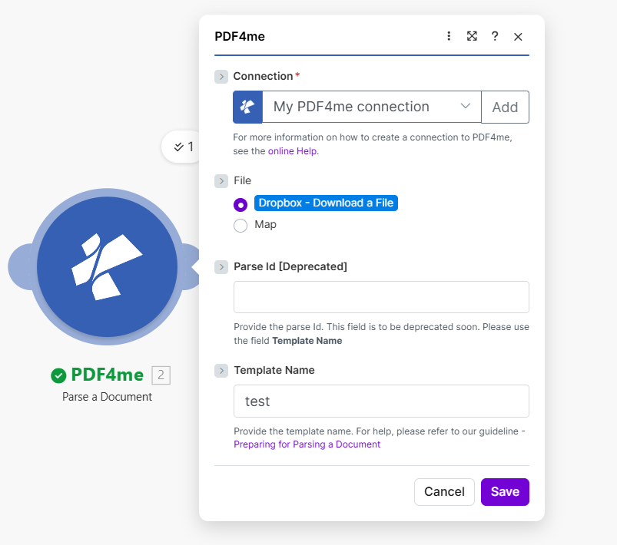Click the Parse Id input field

[x=381, y=297]
